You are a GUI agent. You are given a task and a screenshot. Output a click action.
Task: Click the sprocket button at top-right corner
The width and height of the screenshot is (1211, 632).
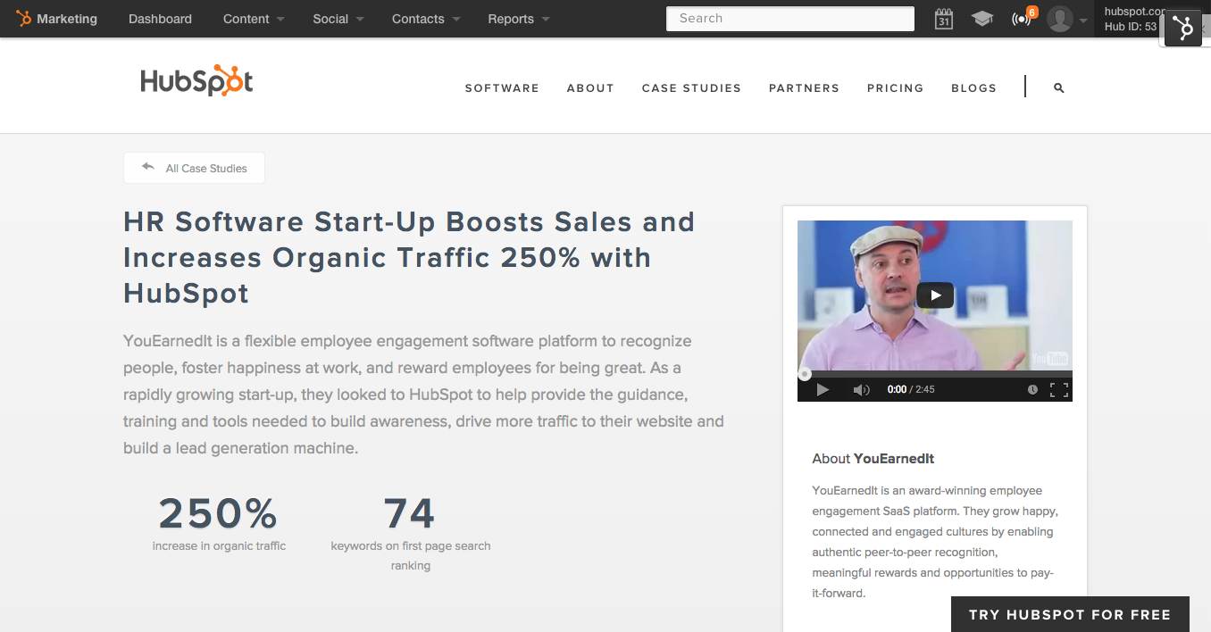coord(1183,29)
